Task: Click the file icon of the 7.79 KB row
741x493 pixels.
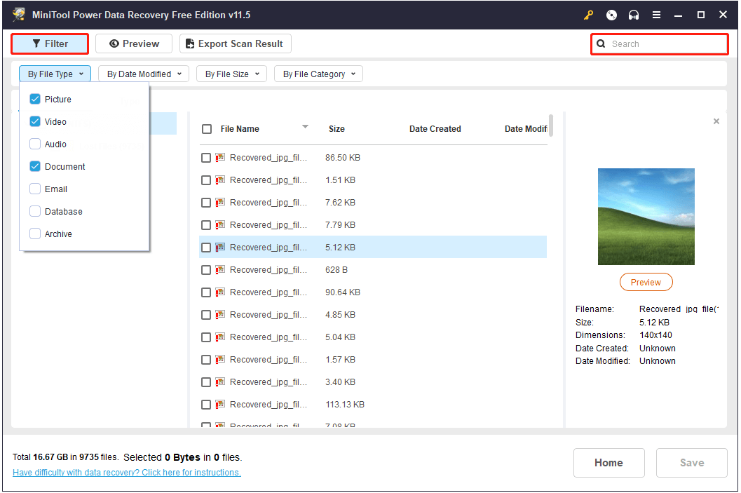Action: pos(220,225)
